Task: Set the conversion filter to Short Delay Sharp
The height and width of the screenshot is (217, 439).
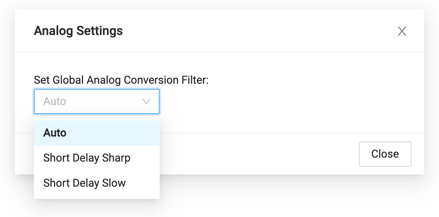Action: [x=87, y=158]
